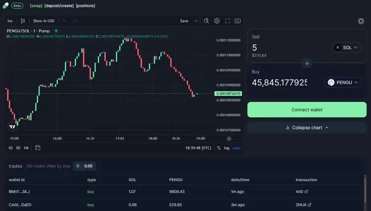
Task: Click the swap direction arrow between Sell and Buy
Action: [x=307, y=63]
